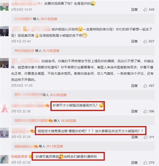Open 别姬醉君意 user profile

19,156
